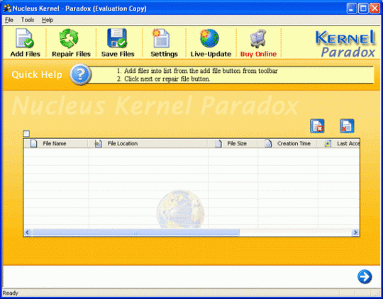Click the blue next arrow button

click(365, 277)
